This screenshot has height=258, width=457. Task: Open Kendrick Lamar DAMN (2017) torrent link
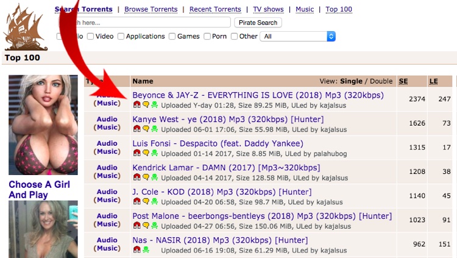coord(226,168)
